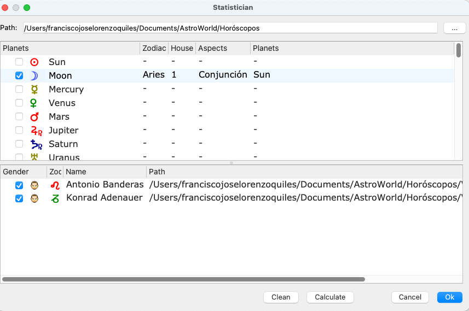Click the red Mars symbol
Screen dimensions: 469x311
point(34,116)
